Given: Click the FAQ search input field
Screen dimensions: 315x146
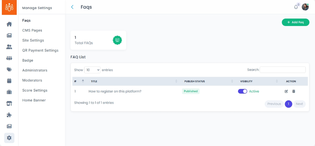Looking at the screenshot, I should pyautogui.click(x=282, y=70).
